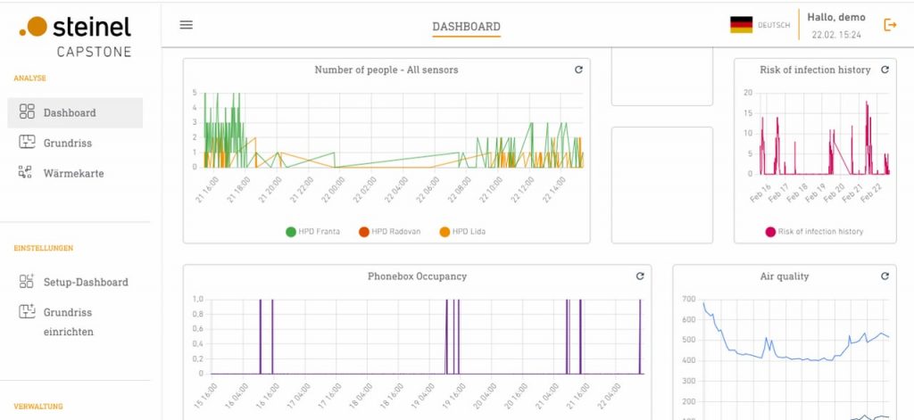
Task: Open Wärmekarte in the sidebar
Action: [x=73, y=173]
